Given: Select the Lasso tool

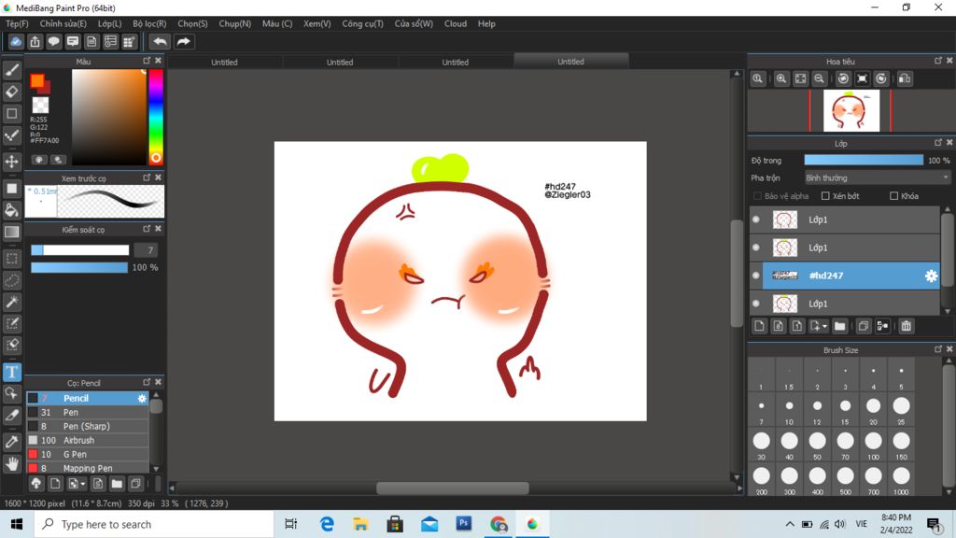Looking at the screenshot, I should 11,280.
